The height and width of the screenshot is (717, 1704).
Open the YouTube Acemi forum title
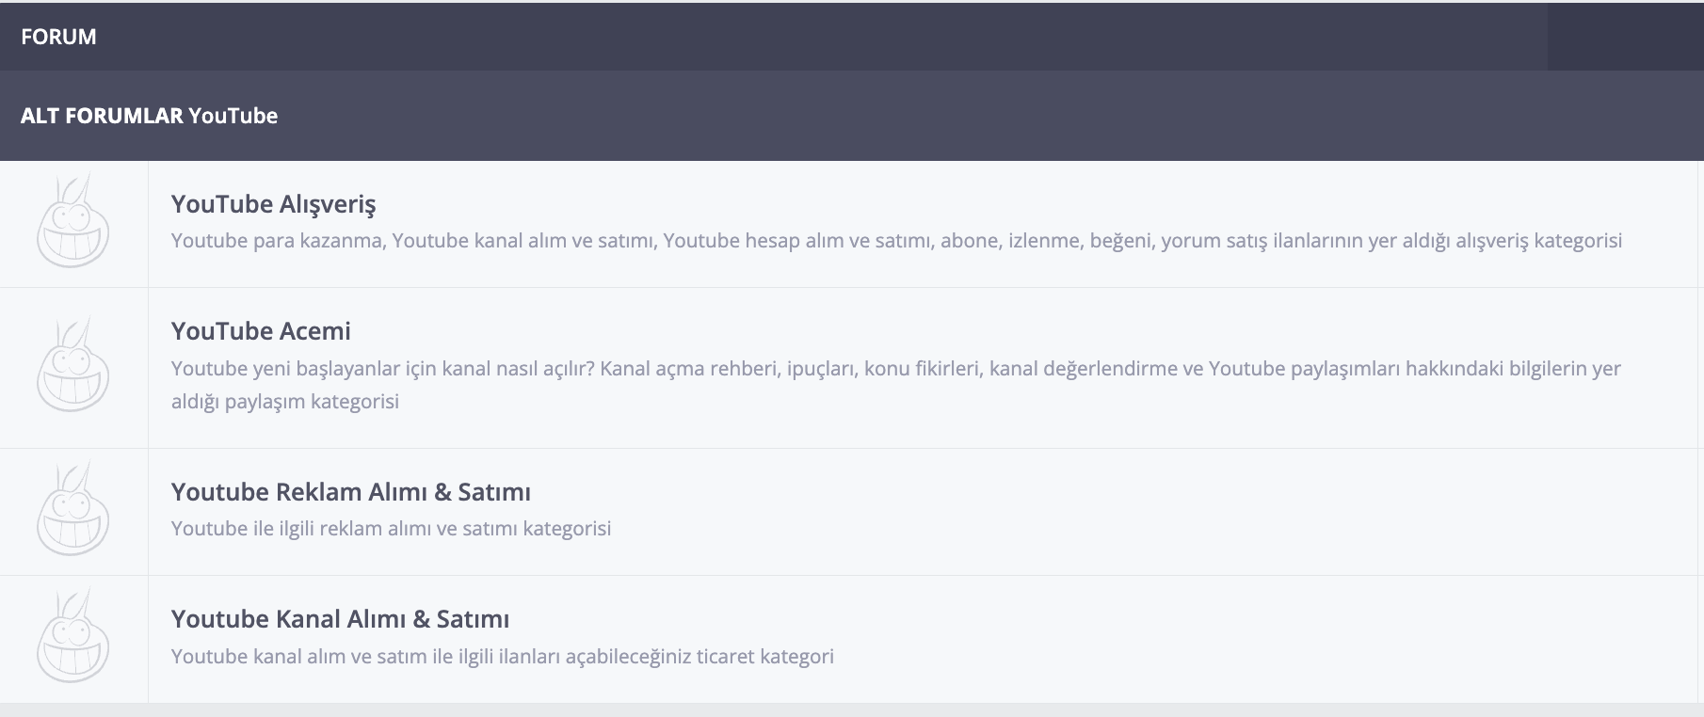(261, 331)
